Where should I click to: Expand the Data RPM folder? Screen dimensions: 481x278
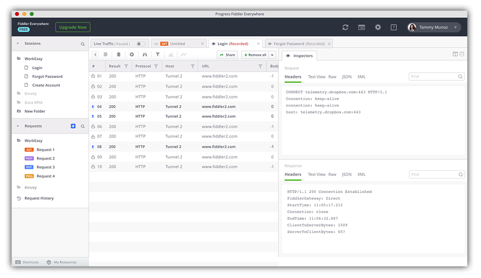click(19, 102)
